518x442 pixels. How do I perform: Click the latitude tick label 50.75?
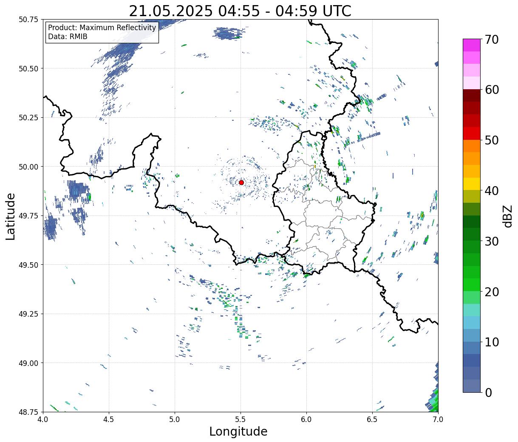(x=28, y=20)
